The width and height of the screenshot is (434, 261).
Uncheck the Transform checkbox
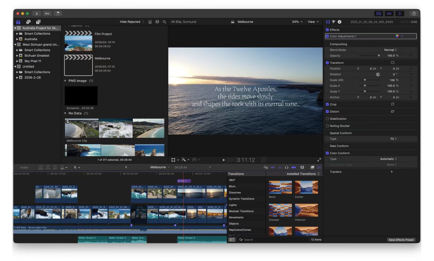[x=327, y=63]
